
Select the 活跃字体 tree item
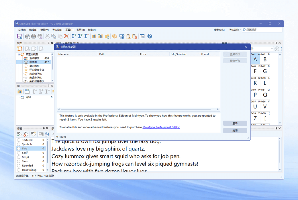[34, 58]
